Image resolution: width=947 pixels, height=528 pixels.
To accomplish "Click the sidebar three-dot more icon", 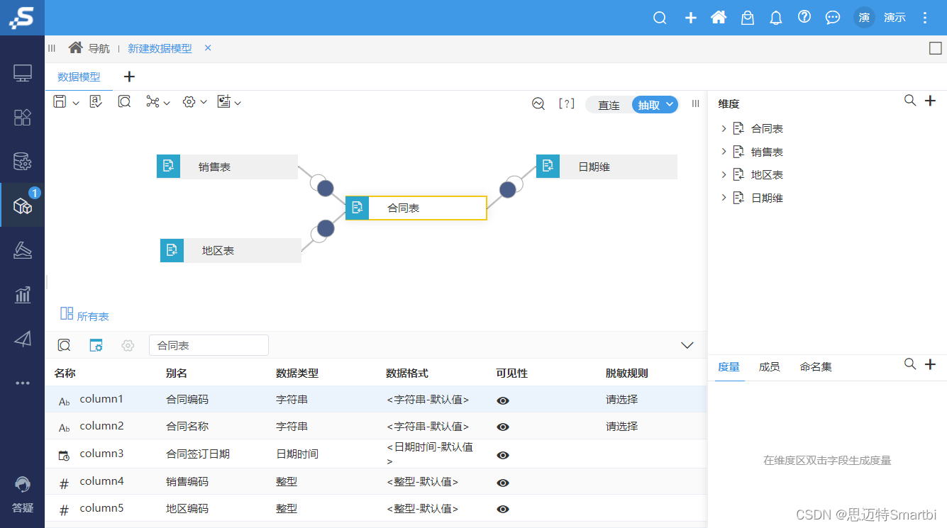I will 23,383.
